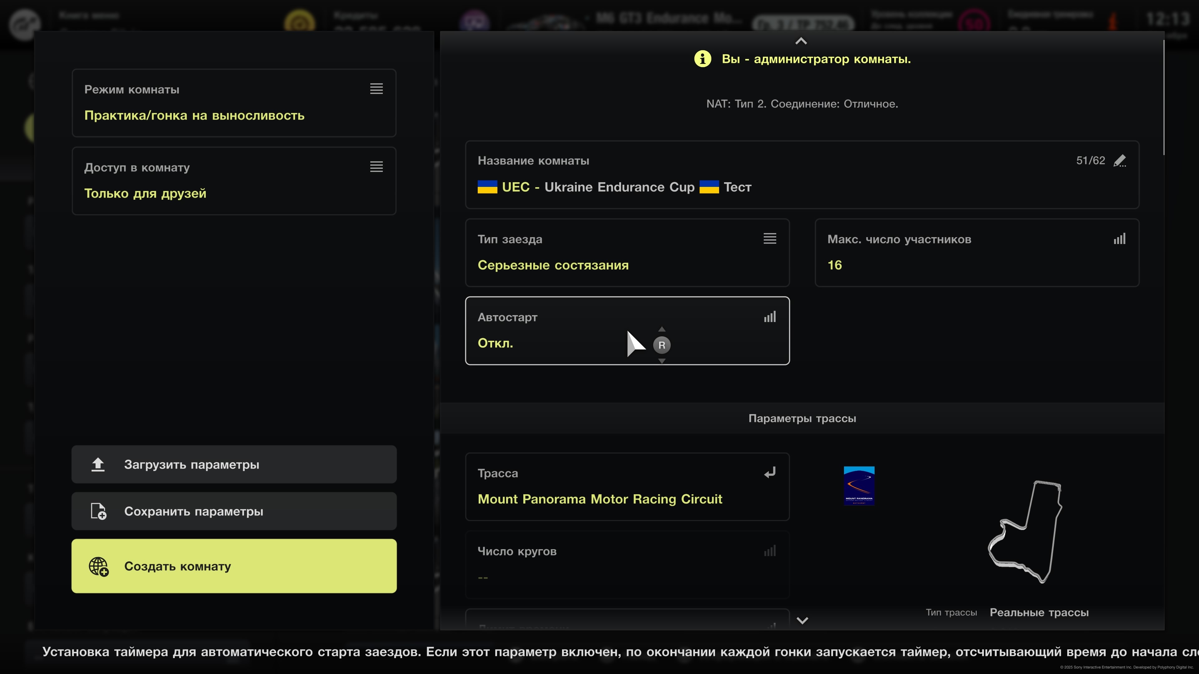Click the return arrow icon in Трасса field

769,473
